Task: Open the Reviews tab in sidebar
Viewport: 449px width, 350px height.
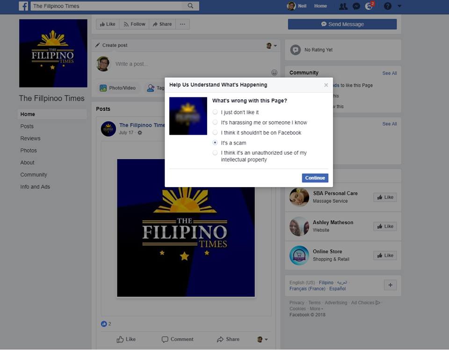Action: pos(30,139)
